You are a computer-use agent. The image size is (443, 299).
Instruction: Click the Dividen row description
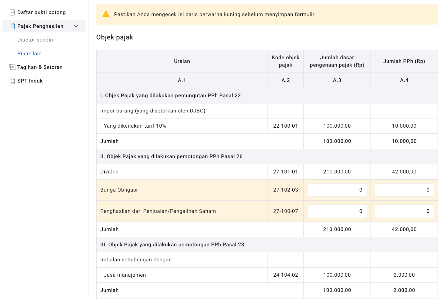coord(109,172)
